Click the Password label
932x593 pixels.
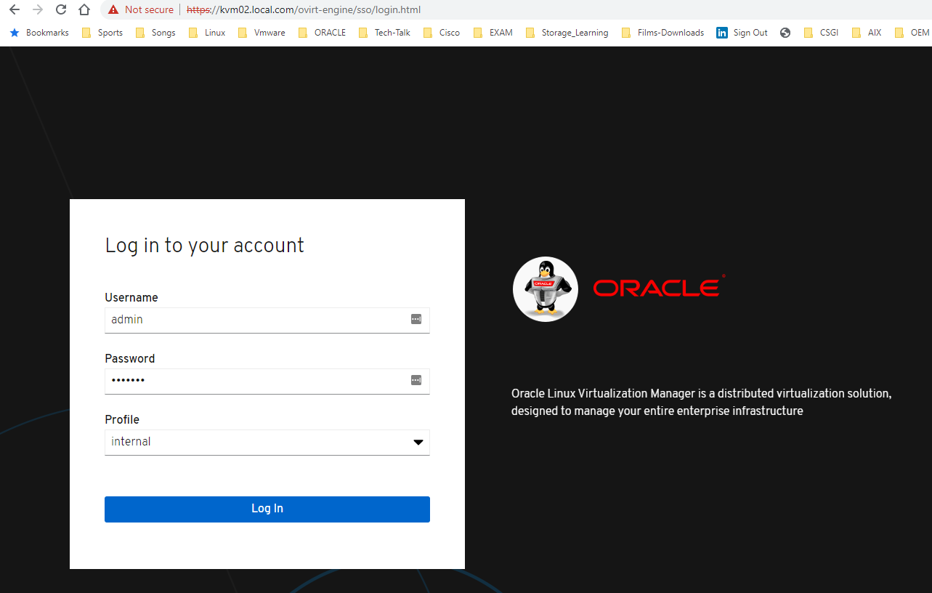(130, 358)
